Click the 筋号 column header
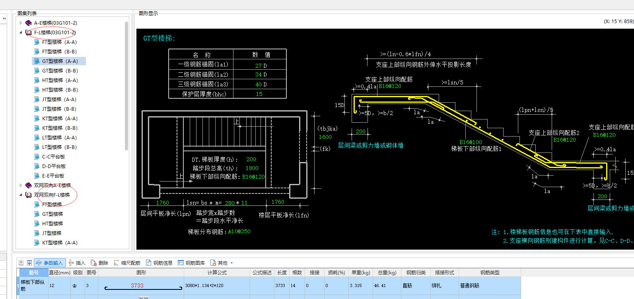 pos(34,273)
